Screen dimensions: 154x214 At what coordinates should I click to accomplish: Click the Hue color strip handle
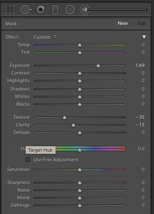pyautogui.click(x=80, y=150)
